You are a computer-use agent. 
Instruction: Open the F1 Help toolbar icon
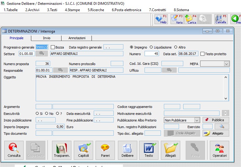[x=161, y=19]
